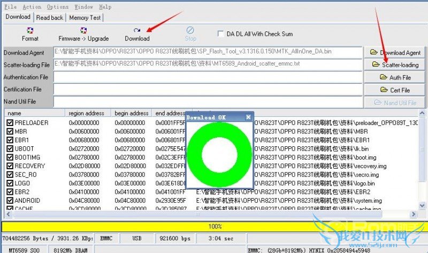
Task: Click the horizontal scroll right arrow
Action: pyautogui.click(x=414, y=215)
